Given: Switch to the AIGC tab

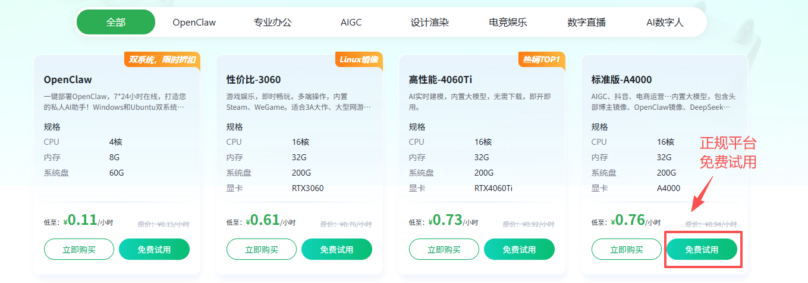Looking at the screenshot, I should (351, 23).
